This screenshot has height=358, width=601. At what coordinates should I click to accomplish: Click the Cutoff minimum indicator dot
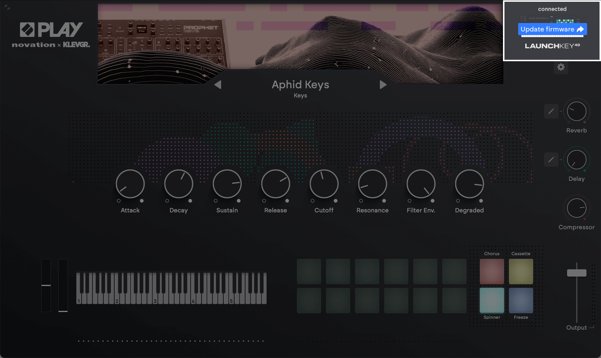[x=313, y=201]
